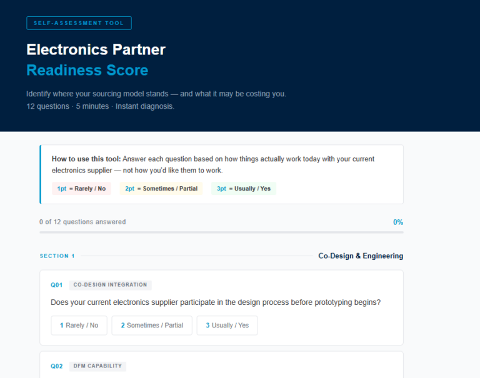Pick the "3 Usually / Yes" option
Screen dimensions: 480x378
(227, 326)
